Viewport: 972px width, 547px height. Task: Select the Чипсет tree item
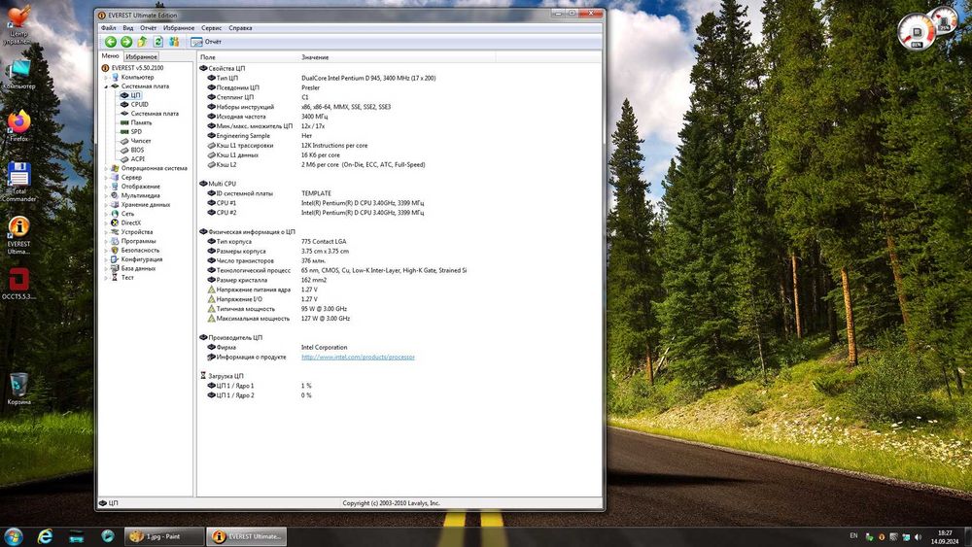coord(141,141)
